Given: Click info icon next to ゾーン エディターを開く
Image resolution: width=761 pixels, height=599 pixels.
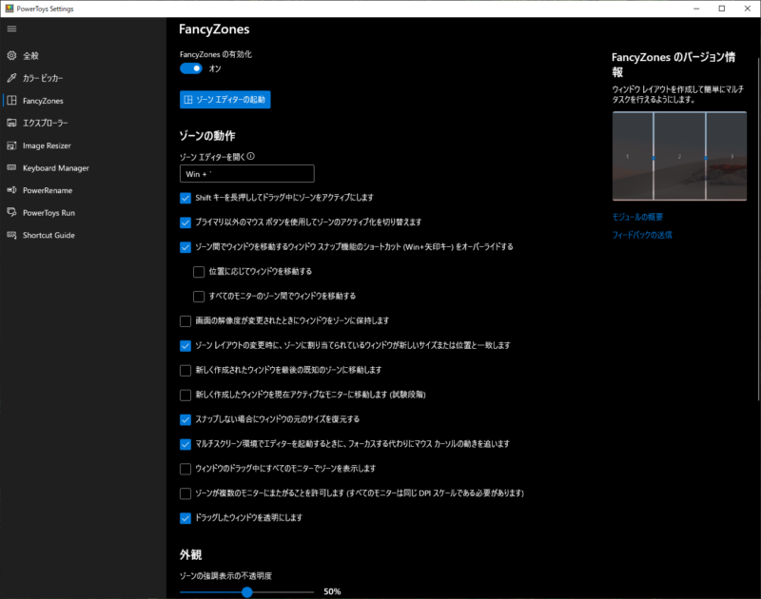Looking at the screenshot, I should 251,156.
